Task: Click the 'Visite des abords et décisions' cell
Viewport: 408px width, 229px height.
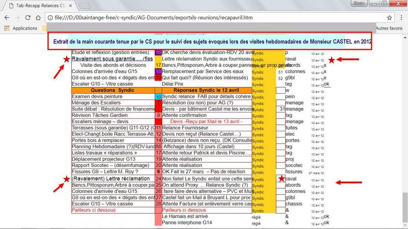Action: [x=113, y=65]
